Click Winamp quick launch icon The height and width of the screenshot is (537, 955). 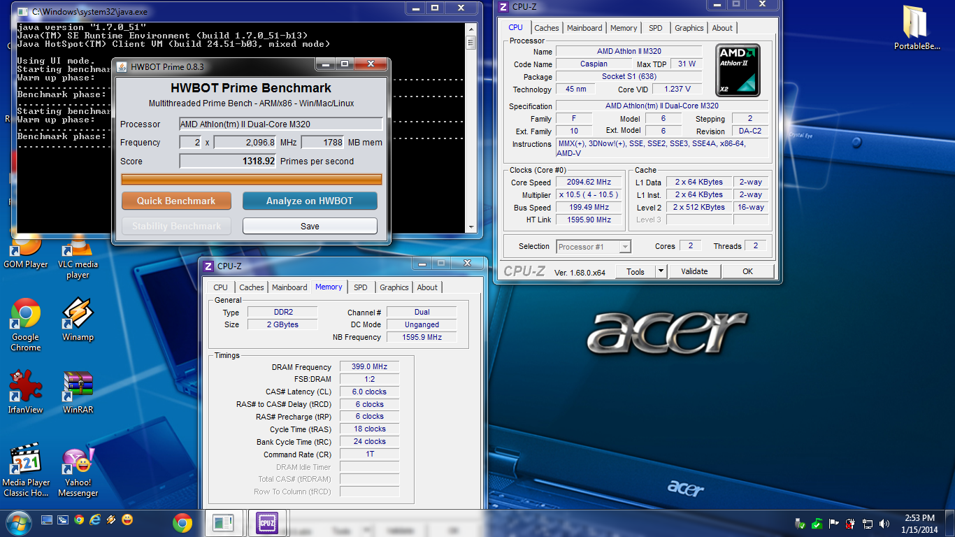pyautogui.click(x=111, y=520)
